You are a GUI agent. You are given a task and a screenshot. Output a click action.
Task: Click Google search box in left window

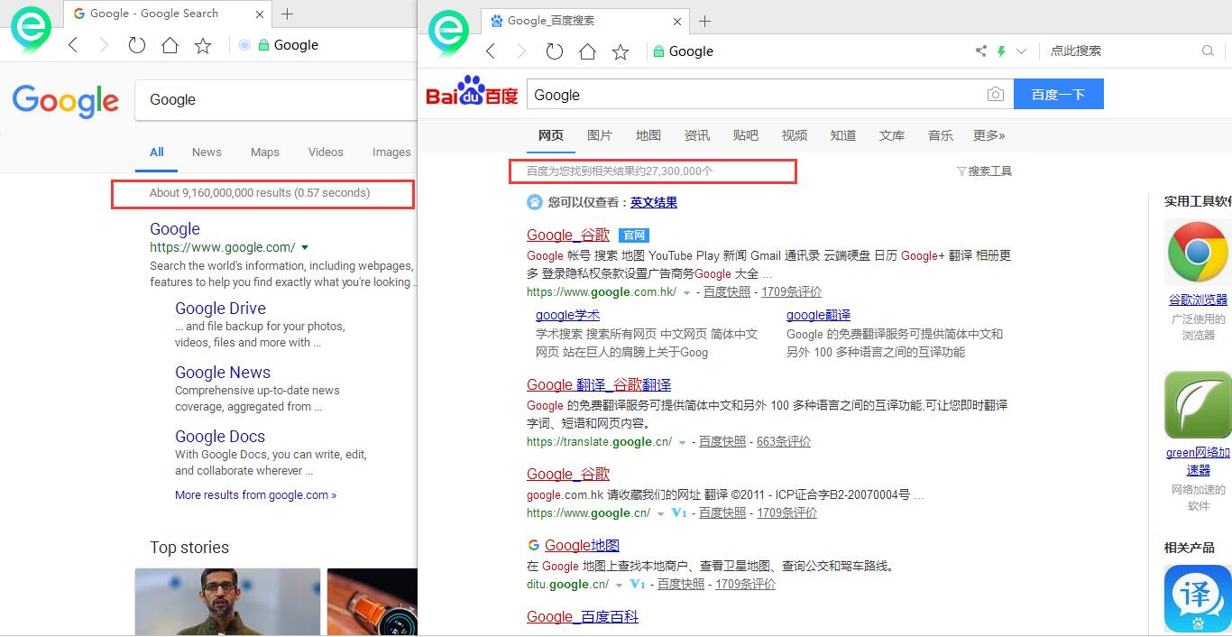[276, 100]
